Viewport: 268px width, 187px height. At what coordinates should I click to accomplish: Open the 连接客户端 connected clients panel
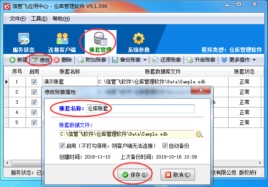[62, 42]
